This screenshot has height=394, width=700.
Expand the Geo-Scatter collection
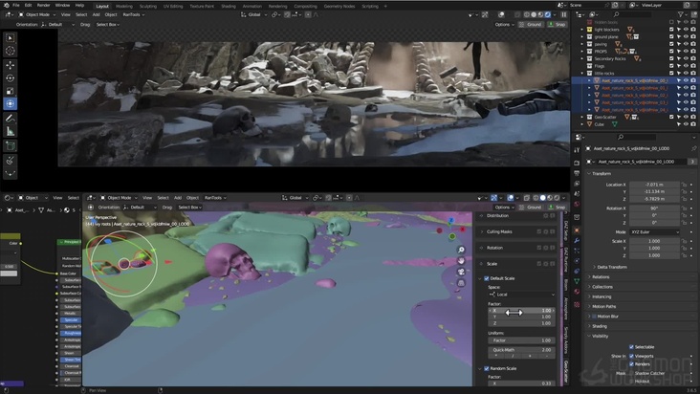pyautogui.click(x=582, y=117)
